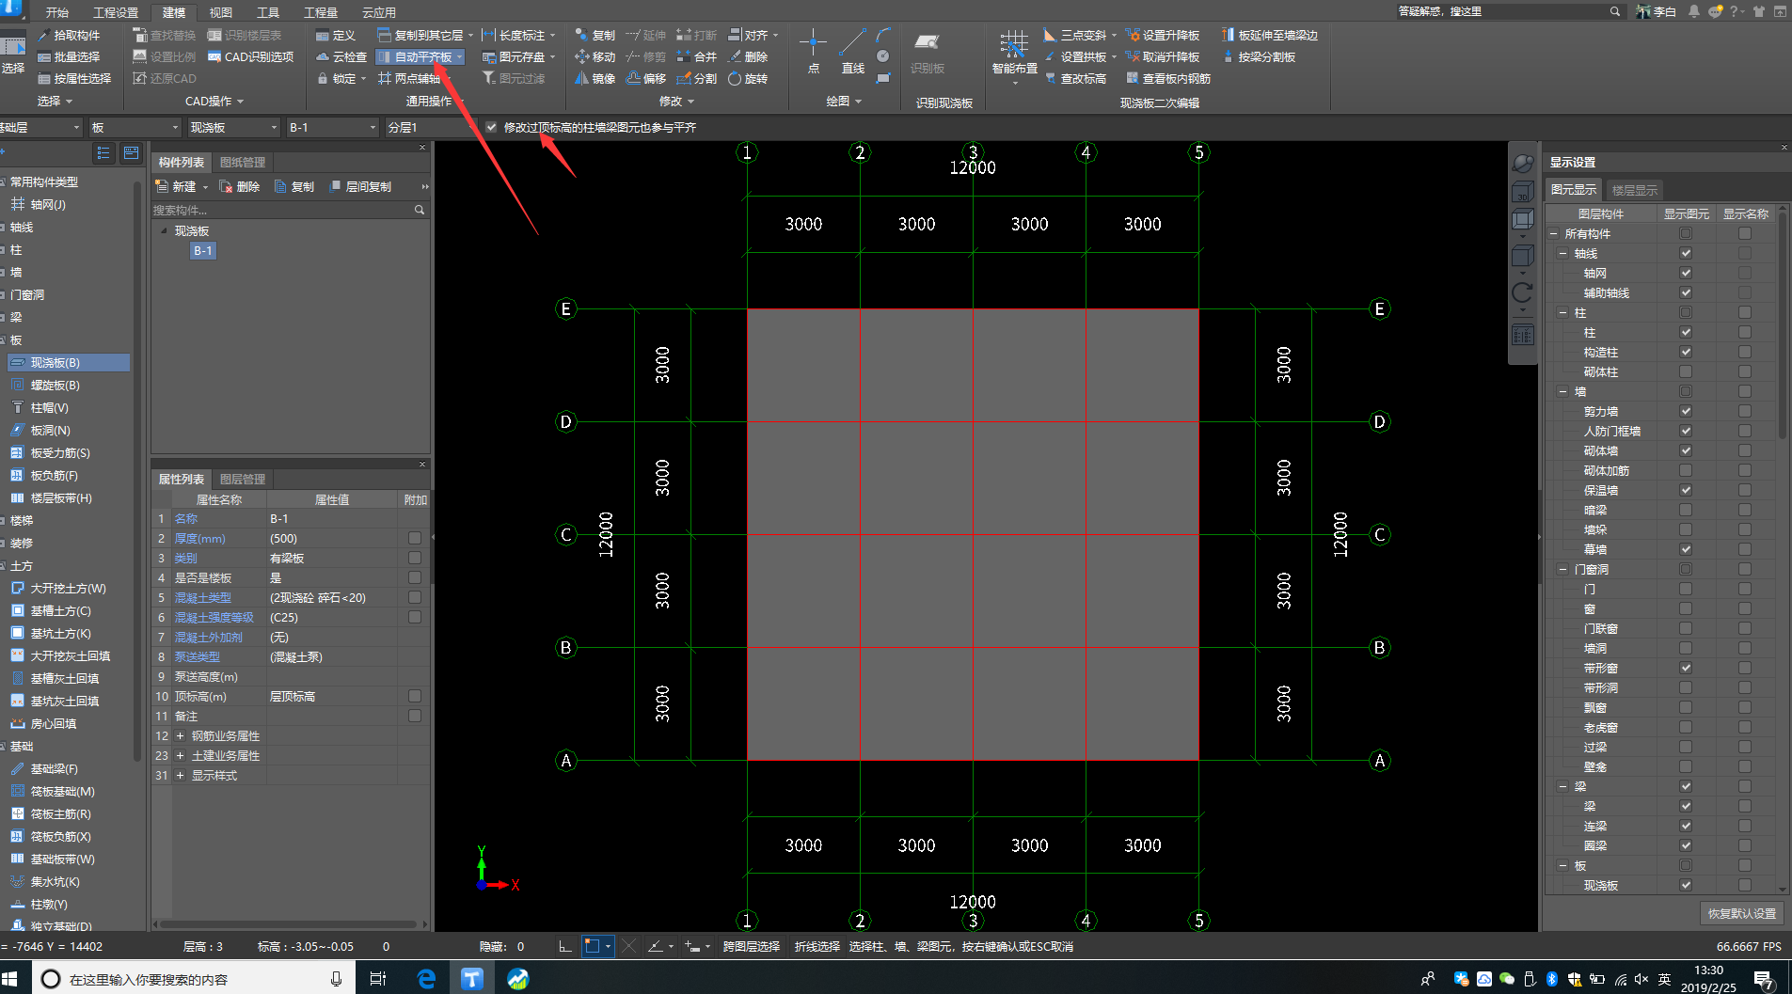
Task: Click 查看板内钢筋 view slab rebar
Action: pyautogui.click(x=1168, y=78)
